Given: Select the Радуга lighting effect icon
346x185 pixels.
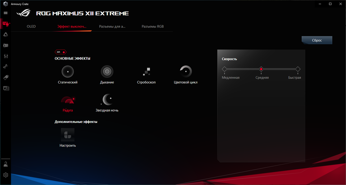Looking at the screenshot, I should (68, 100).
